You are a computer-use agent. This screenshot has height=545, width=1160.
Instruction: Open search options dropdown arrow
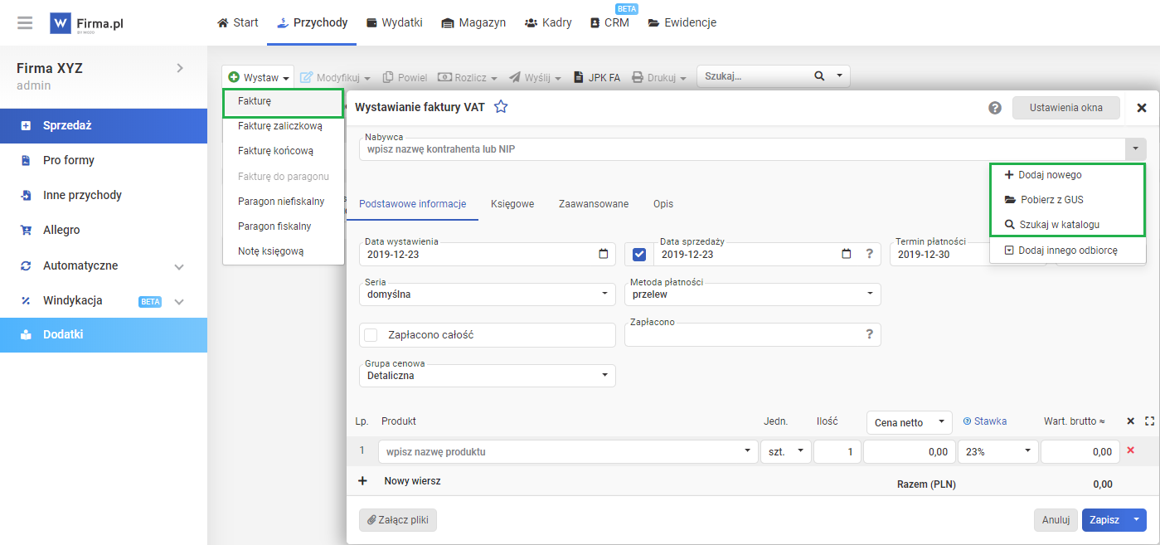pos(839,76)
